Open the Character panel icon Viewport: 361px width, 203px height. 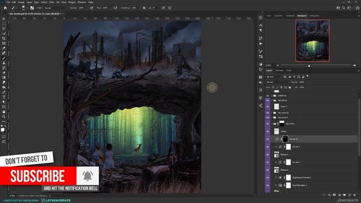pos(261,25)
